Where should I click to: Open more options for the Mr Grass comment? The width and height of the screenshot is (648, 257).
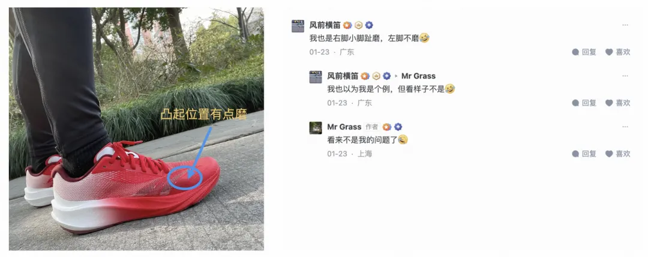point(625,127)
